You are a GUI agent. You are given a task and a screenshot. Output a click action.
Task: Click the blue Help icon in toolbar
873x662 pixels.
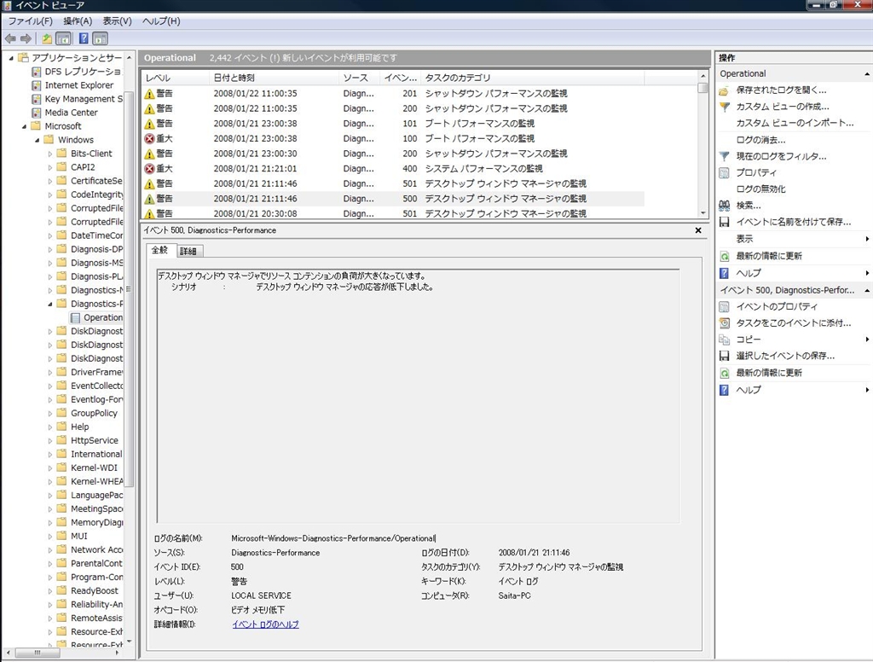click(84, 38)
